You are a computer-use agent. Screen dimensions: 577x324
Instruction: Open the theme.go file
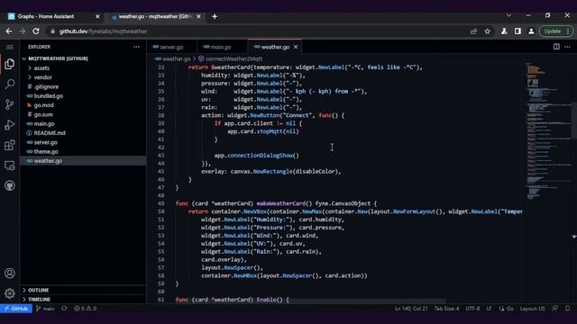[x=83, y=151]
